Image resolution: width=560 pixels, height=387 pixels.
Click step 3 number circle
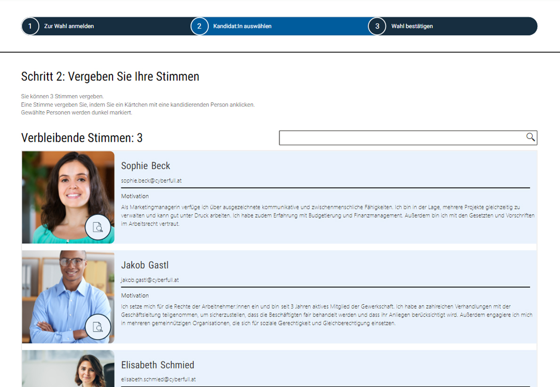377,26
